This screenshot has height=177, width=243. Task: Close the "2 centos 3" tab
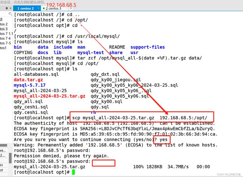coord(66,8)
